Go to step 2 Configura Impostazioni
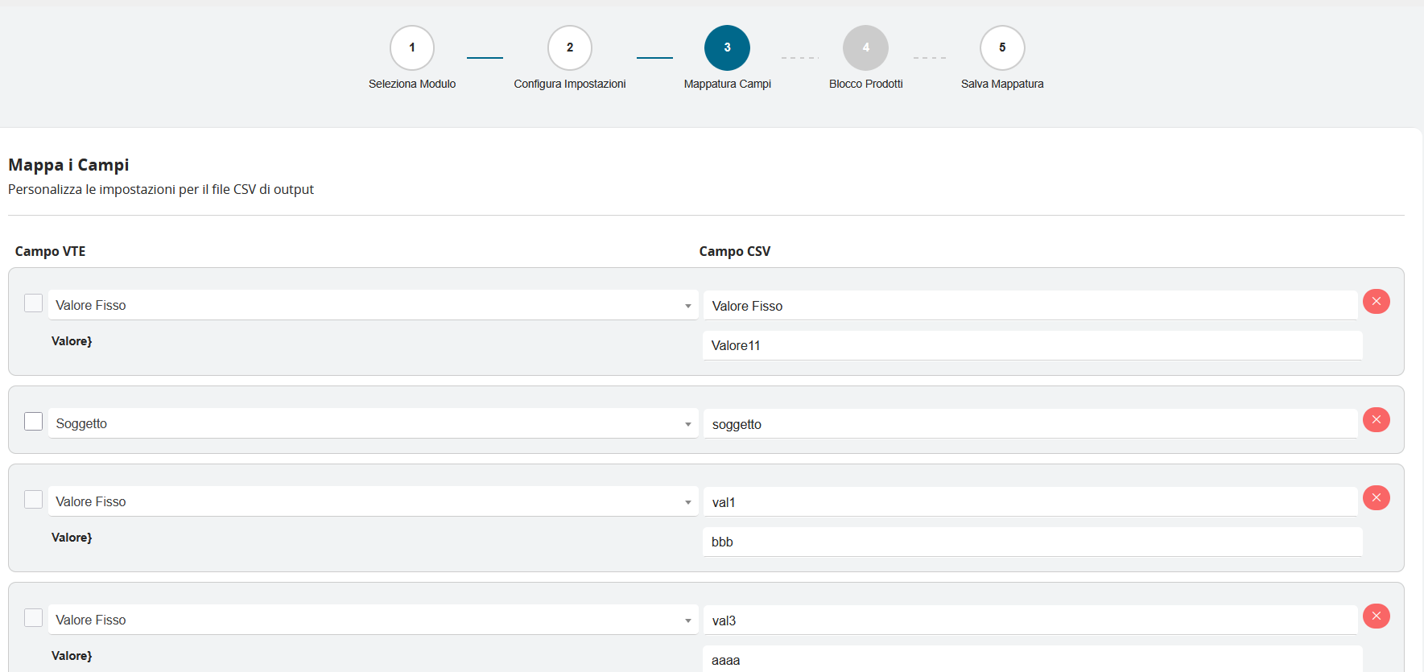The image size is (1424, 672). point(570,48)
